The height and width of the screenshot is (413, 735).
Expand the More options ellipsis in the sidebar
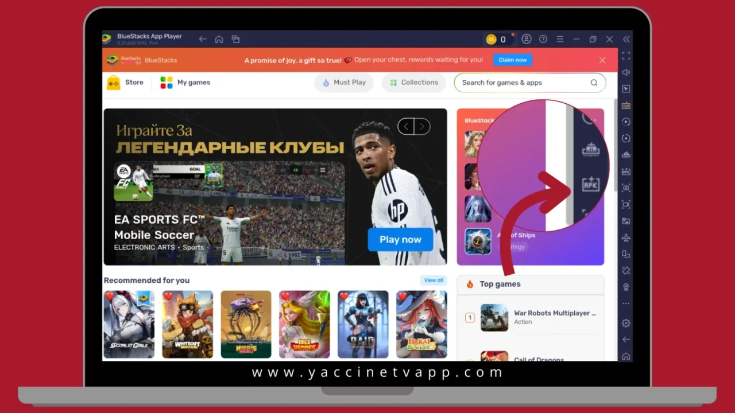pyautogui.click(x=626, y=303)
